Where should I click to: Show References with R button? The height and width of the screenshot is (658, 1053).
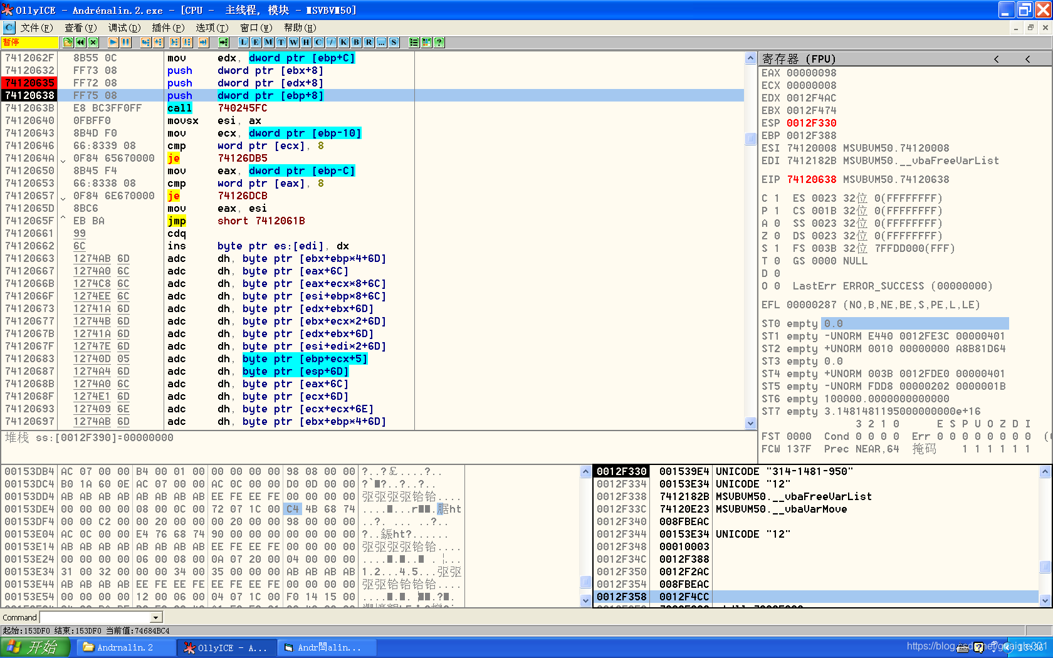click(x=369, y=42)
